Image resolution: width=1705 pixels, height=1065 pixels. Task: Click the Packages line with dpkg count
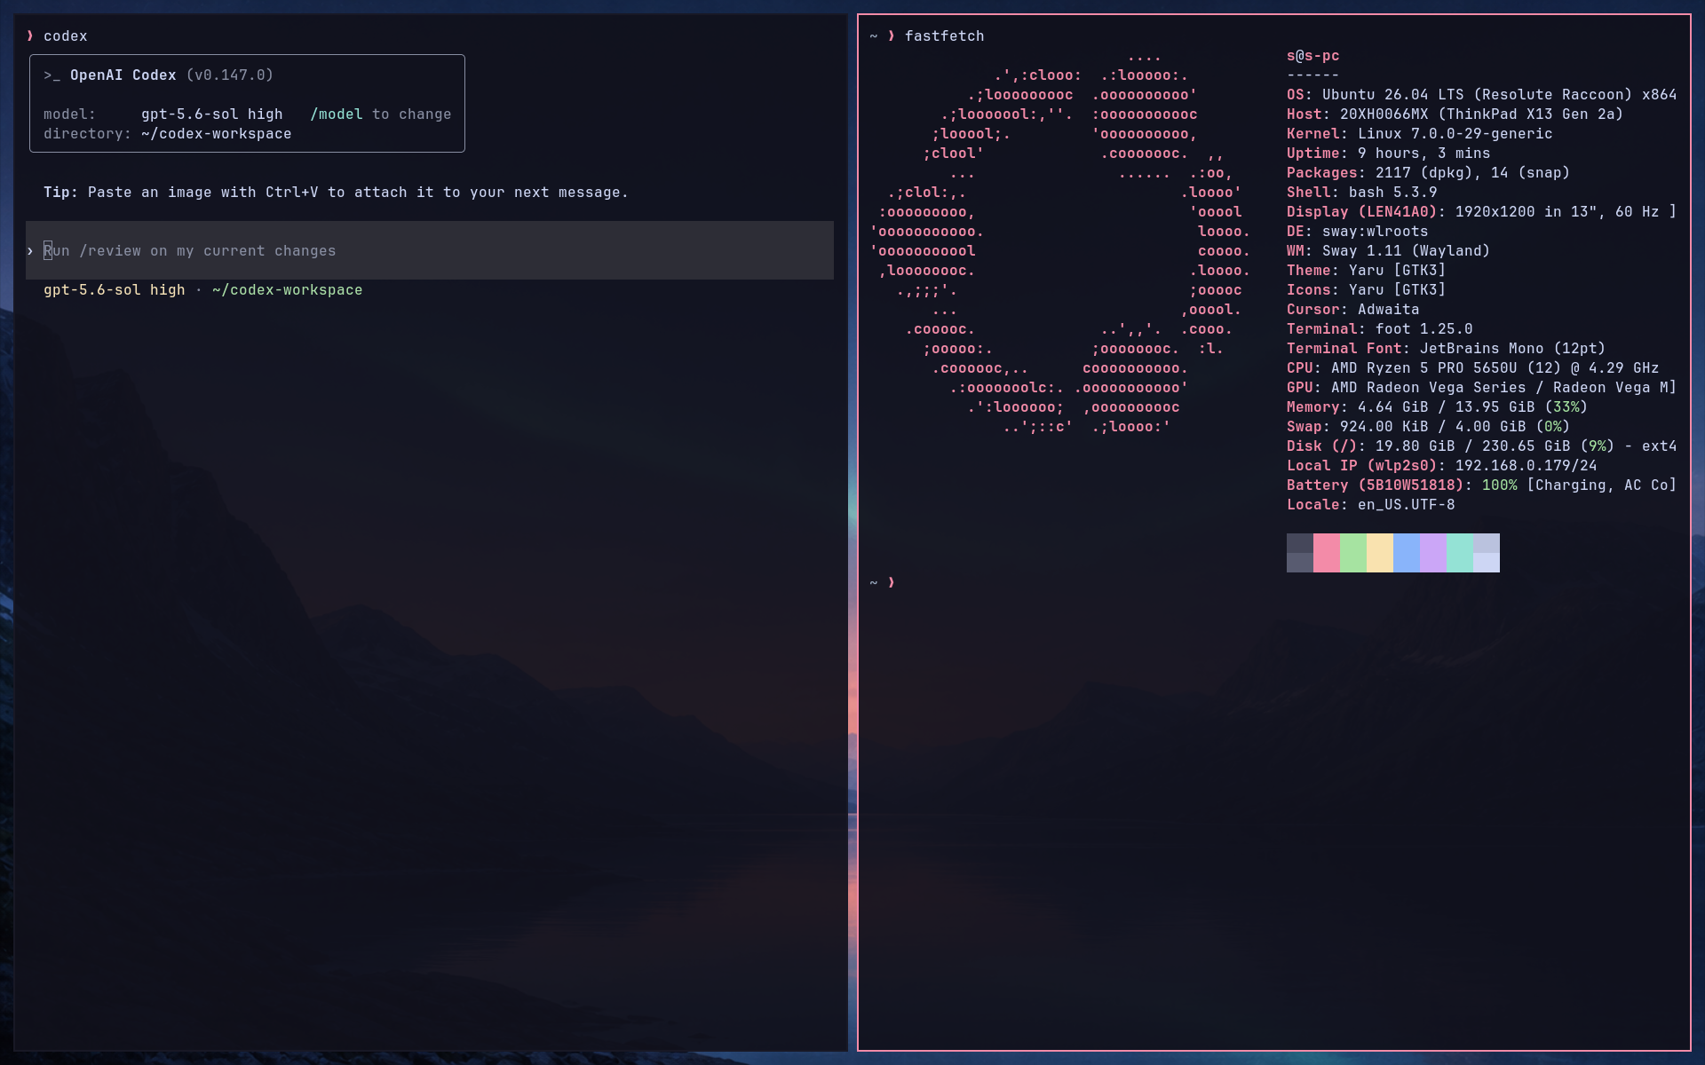click(1429, 173)
